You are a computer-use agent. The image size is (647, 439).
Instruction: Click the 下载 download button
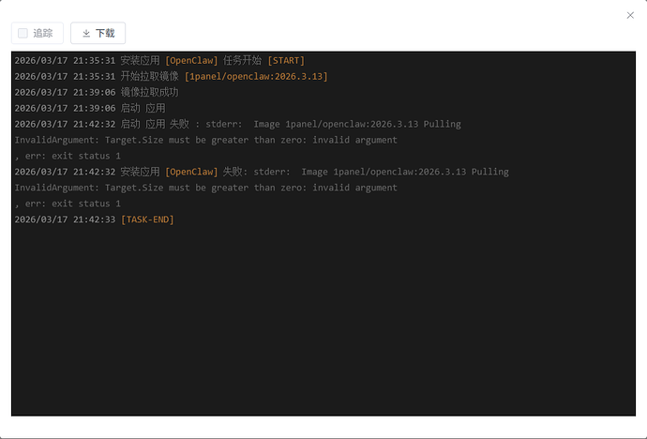[98, 33]
